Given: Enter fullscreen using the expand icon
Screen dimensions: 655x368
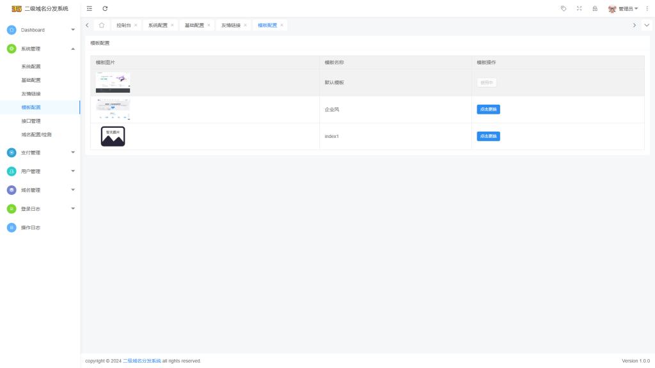Looking at the screenshot, I should point(580,8).
